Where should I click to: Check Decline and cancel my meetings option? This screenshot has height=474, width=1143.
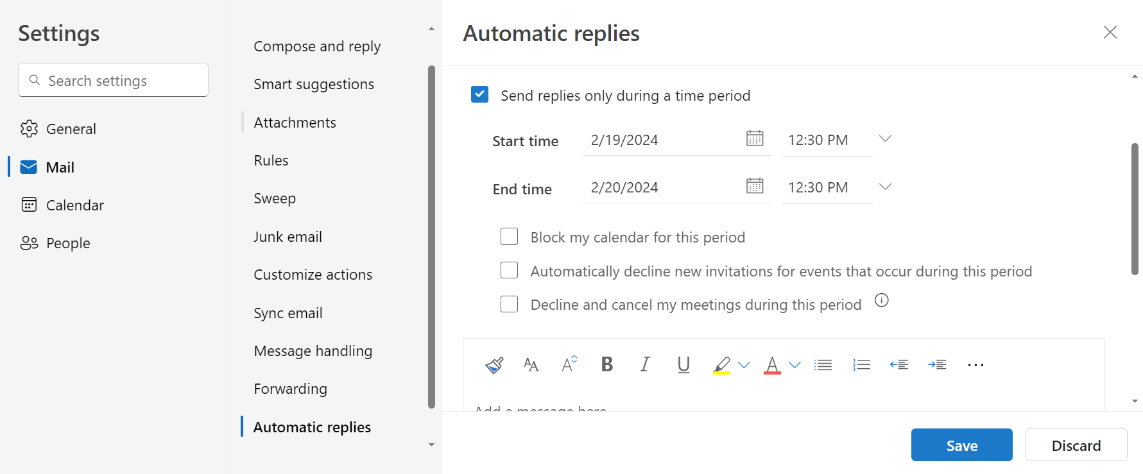click(509, 304)
